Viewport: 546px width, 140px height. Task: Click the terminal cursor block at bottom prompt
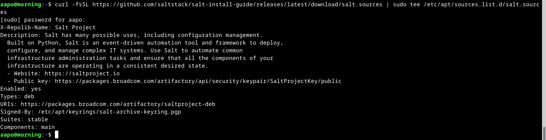click(x=57, y=135)
